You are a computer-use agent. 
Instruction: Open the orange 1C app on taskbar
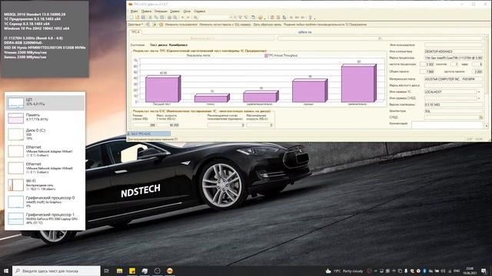pyautogui.click(x=170, y=271)
